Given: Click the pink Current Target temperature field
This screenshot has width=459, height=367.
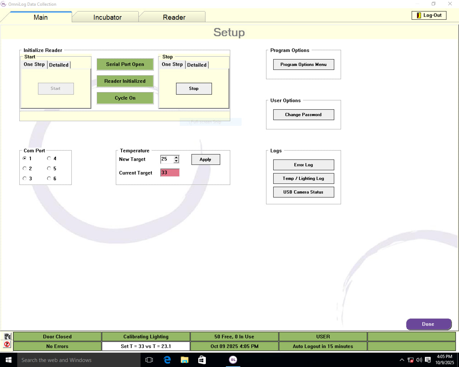Looking at the screenshot, I should click(170, 173).
